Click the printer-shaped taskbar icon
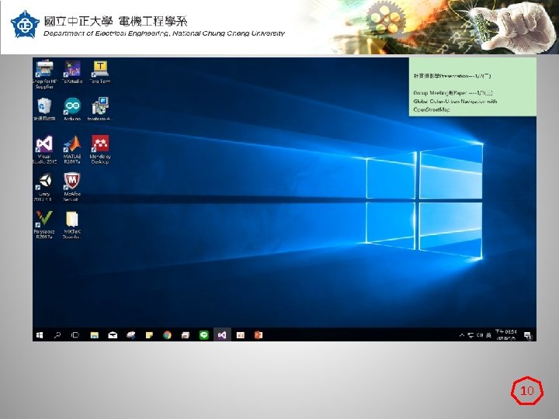This screenshot has width=559, height=419. (186, 335)
